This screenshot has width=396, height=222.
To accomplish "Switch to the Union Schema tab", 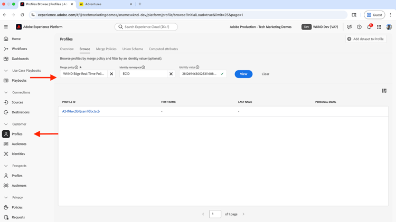I will tap(133, 49).
